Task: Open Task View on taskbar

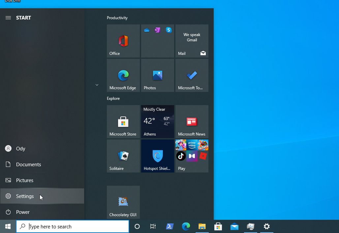Action: point(153,226)
